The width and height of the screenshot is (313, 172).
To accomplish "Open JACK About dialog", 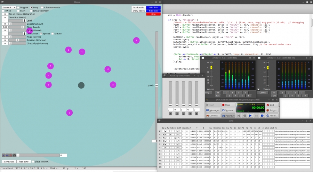I will click(272, 116).
